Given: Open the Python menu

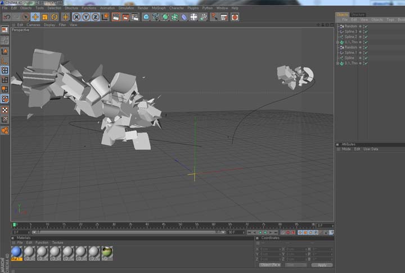Looking at the screenshot, I should 208,8.
